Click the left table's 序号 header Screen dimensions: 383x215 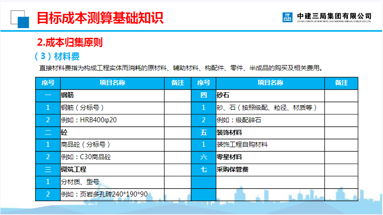pyautogui.click(x=48, y=83)
